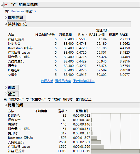The width and height of the screenshot is (140, 154).
Task: Click the 32 milliseconds cell
Action: (x=65, y=116)
